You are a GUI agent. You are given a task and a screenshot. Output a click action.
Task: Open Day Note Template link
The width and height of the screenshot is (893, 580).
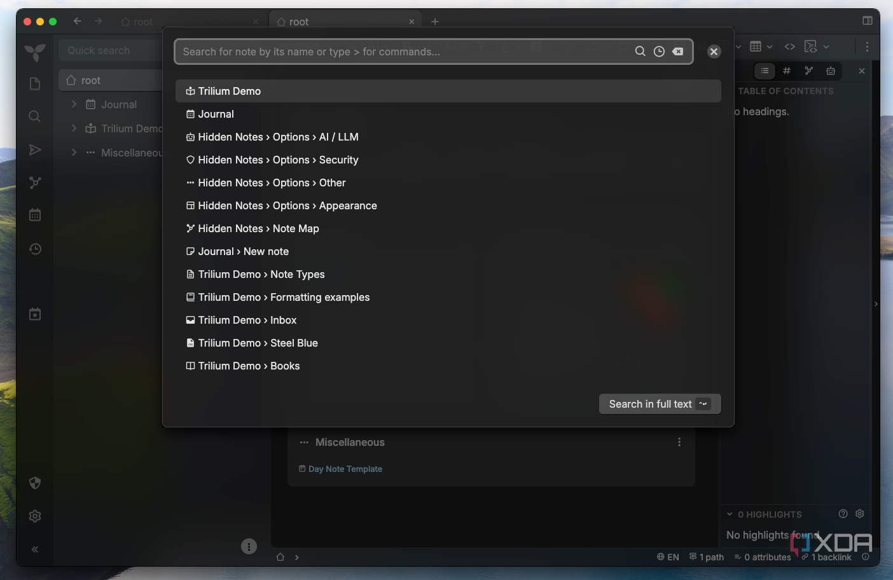click(345, 469)
